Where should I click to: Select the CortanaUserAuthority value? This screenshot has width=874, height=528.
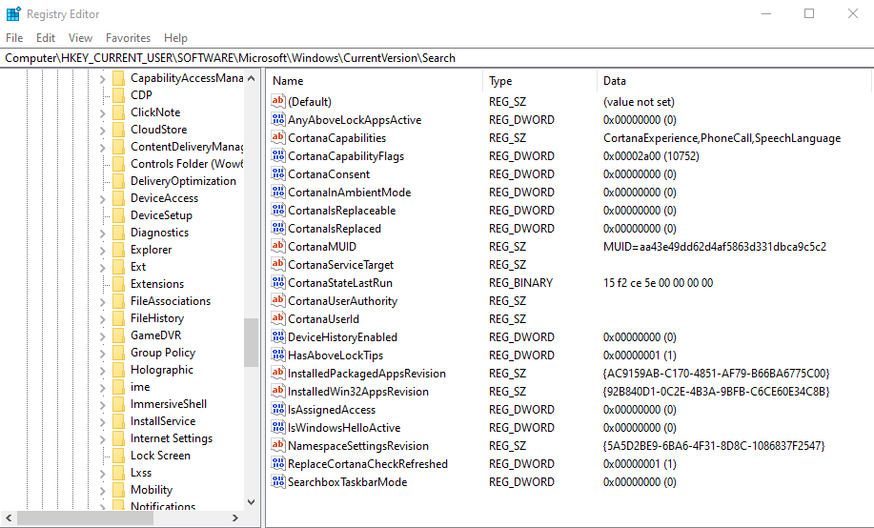tap(342, 300)
